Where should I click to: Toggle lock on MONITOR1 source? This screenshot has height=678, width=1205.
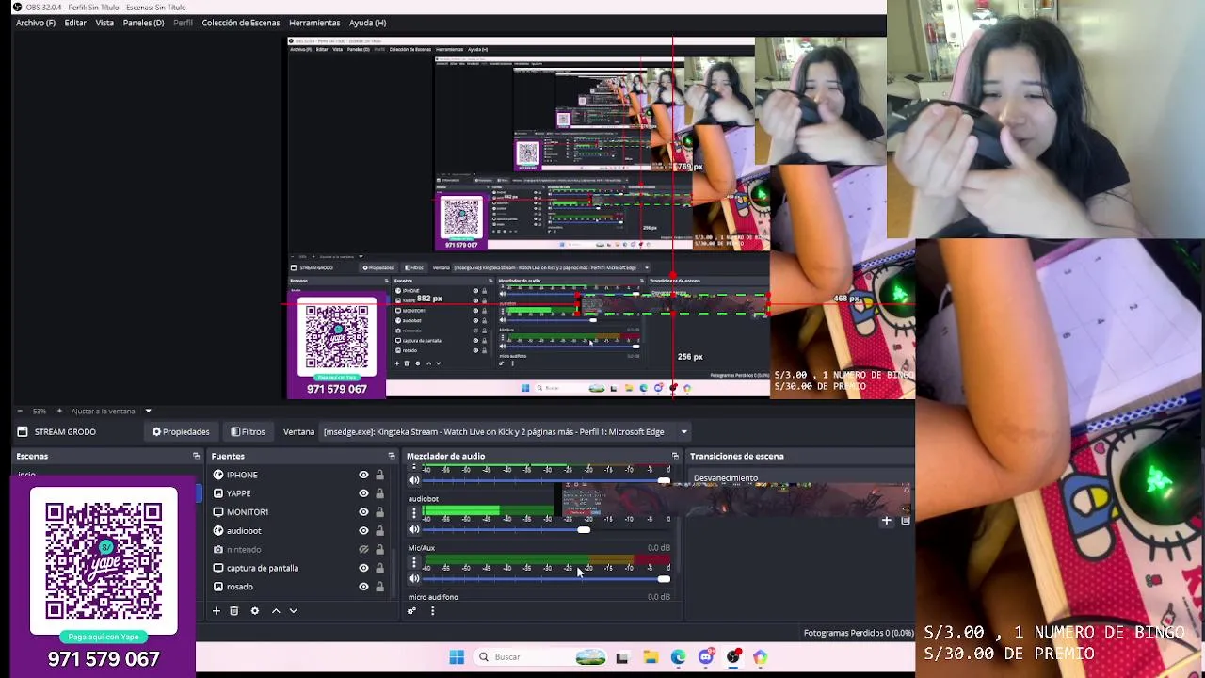[379, 512]
